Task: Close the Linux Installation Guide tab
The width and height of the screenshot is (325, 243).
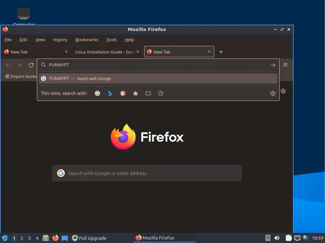Action: pyautogui.click(x=138, y=52)
